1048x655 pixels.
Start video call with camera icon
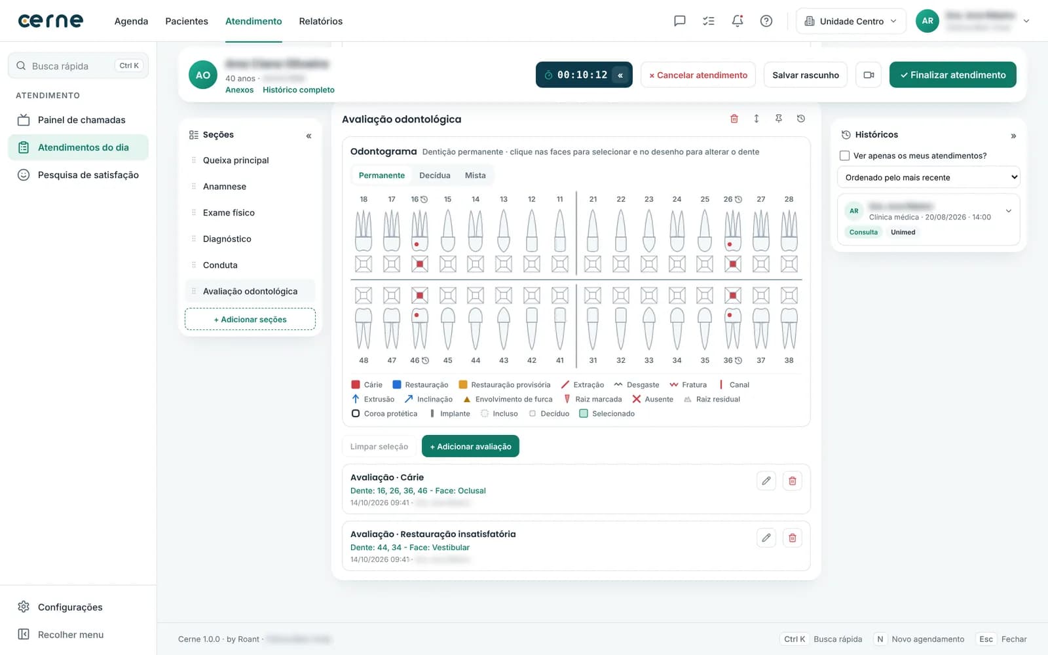tap(869, 75)
